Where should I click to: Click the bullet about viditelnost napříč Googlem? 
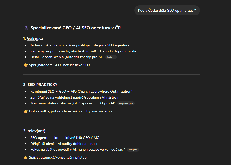pyautogui.click(x=74, y=97)
